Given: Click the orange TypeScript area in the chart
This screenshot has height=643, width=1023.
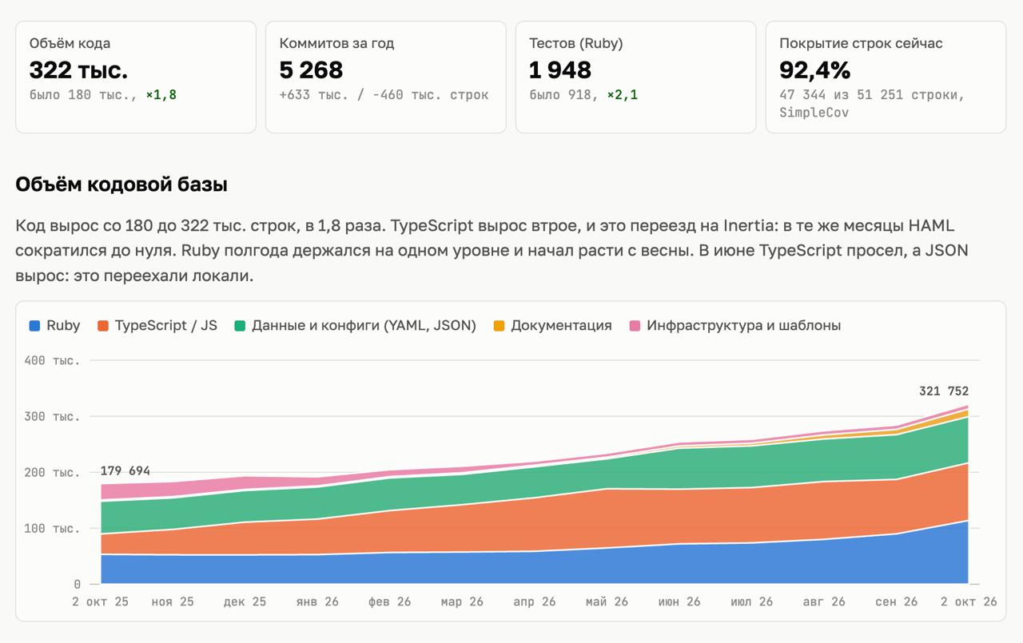Looking at the screenshot, I should tap(534, 523).
